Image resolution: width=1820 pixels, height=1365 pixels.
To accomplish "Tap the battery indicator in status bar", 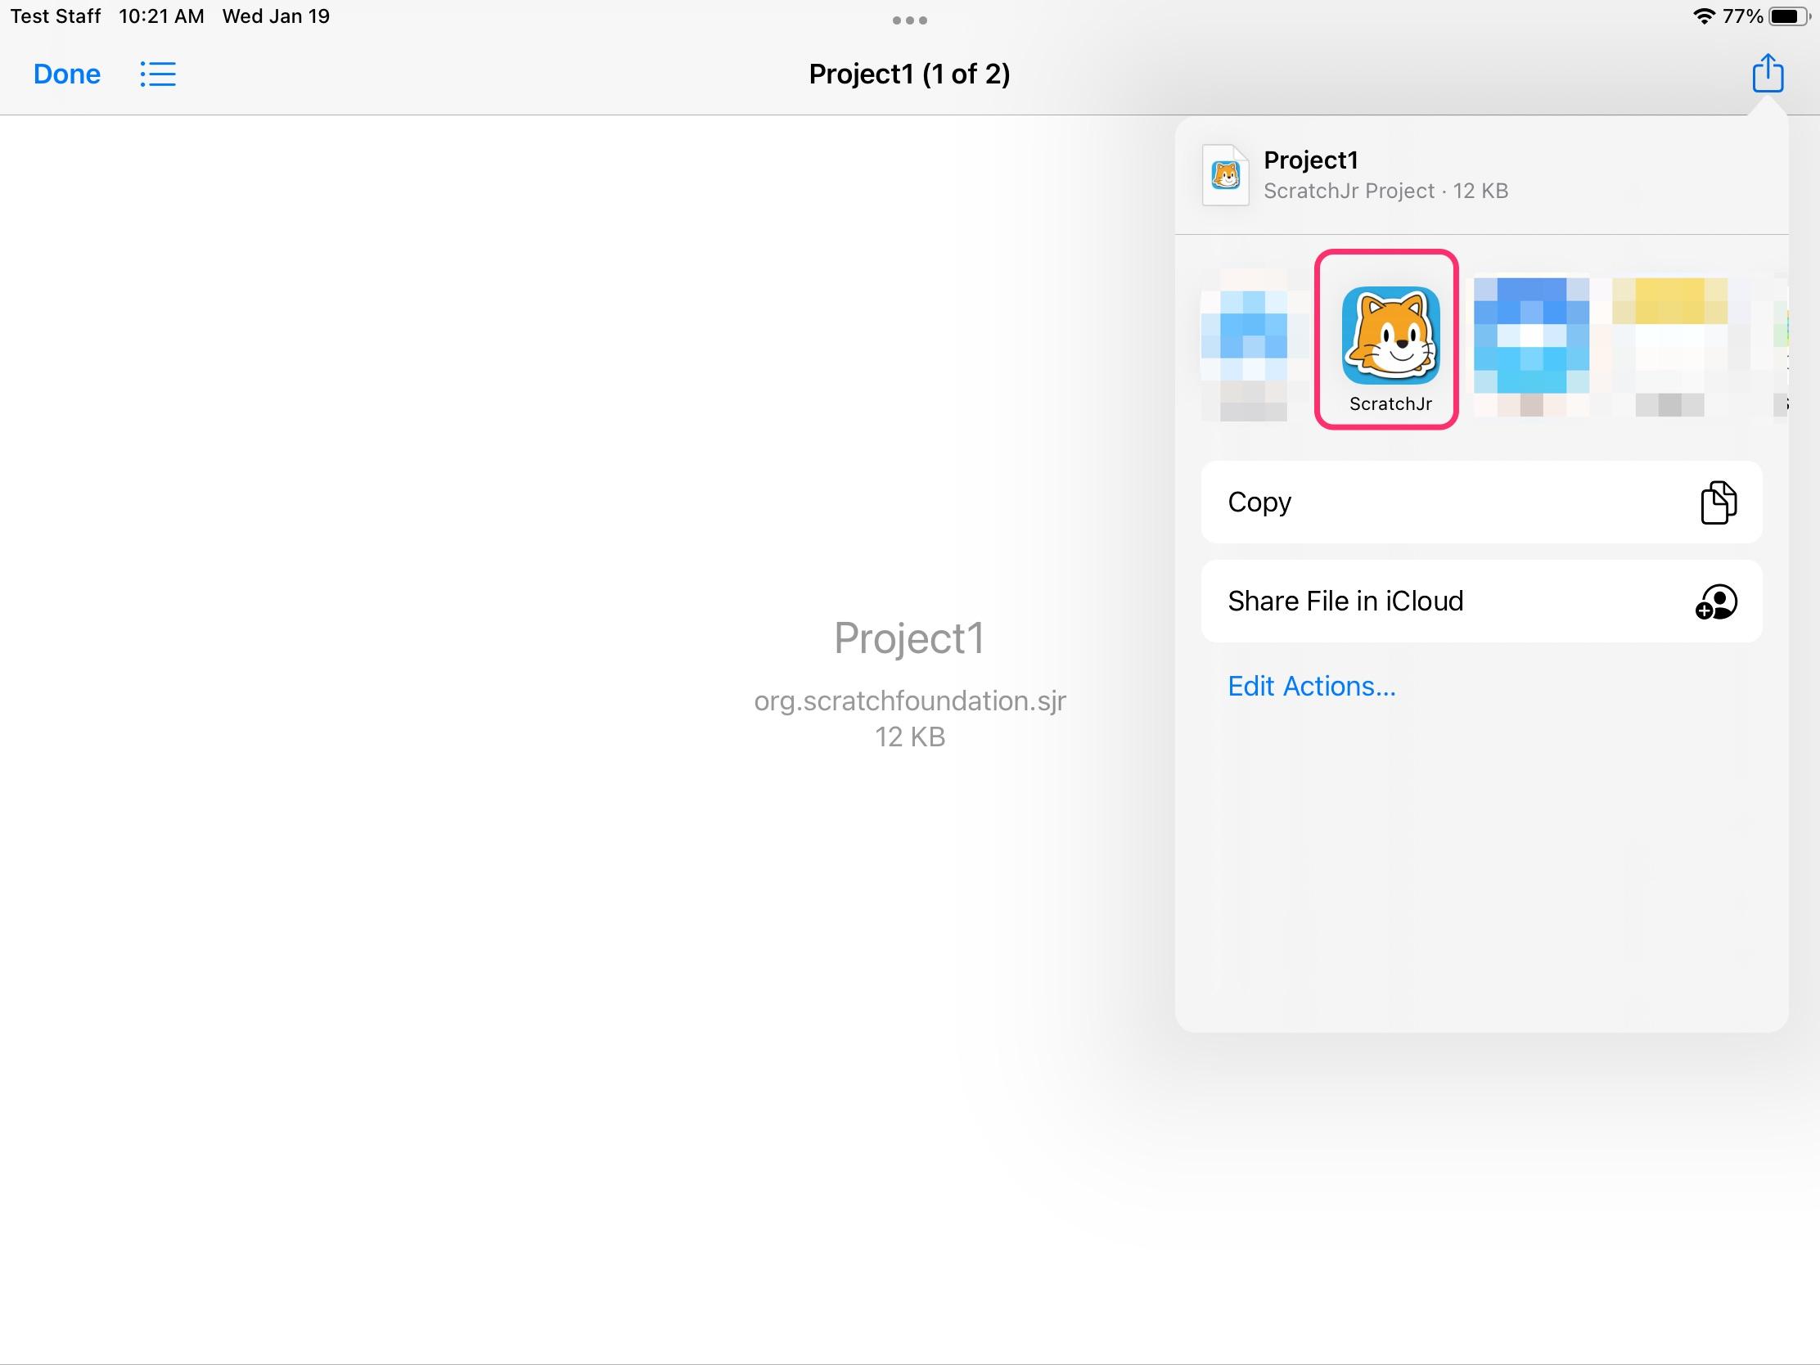I will click(x=1787, y=16).
